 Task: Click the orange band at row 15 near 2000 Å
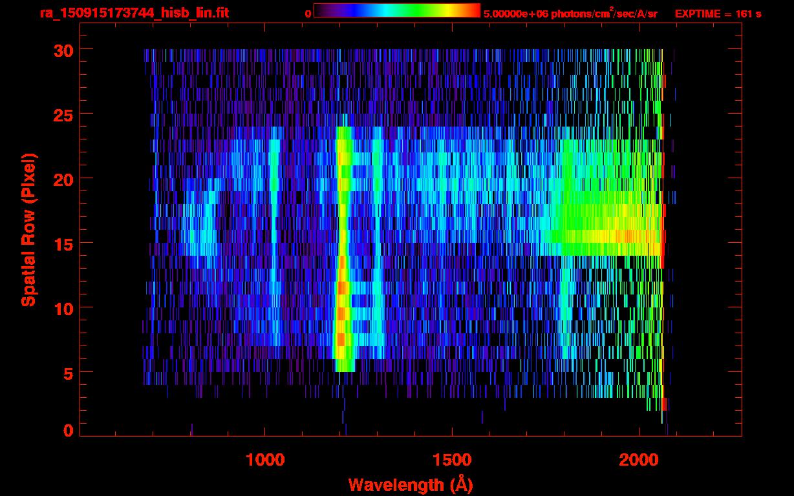coord(630,236)
